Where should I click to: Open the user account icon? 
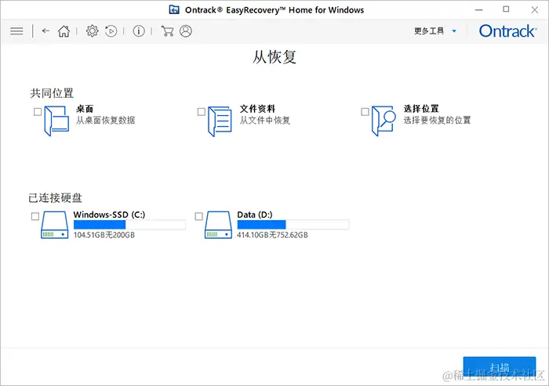coord(186,31)
